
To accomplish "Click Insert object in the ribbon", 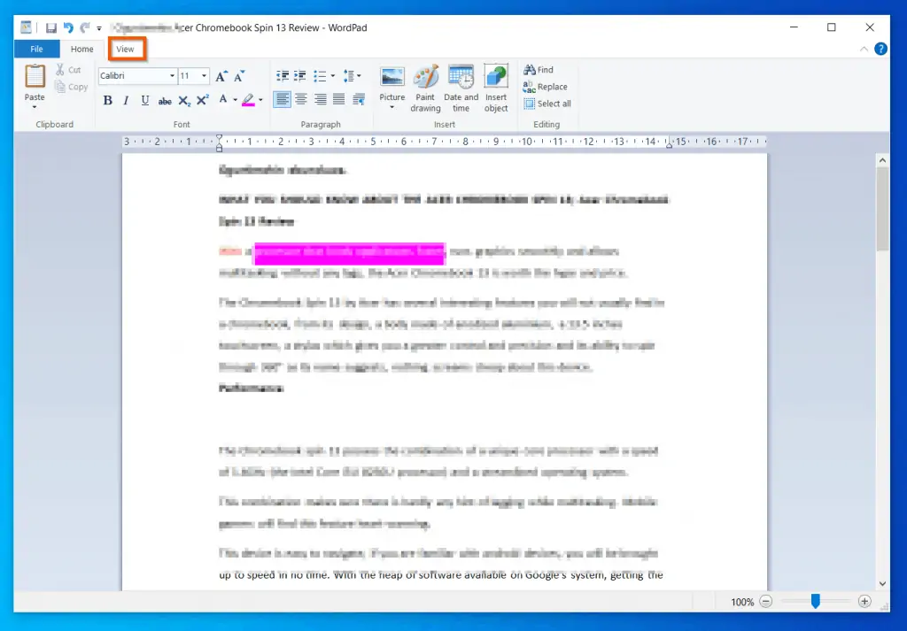I will (x=495, y=84).
